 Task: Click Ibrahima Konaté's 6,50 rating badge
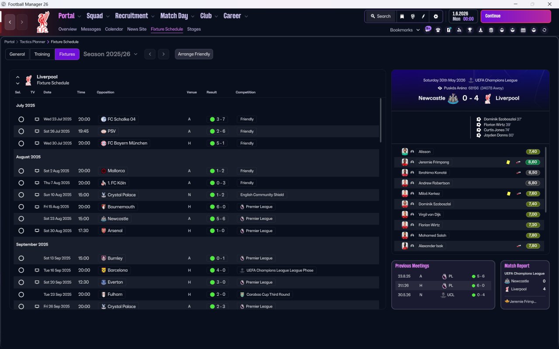click(x=532, y=172)
